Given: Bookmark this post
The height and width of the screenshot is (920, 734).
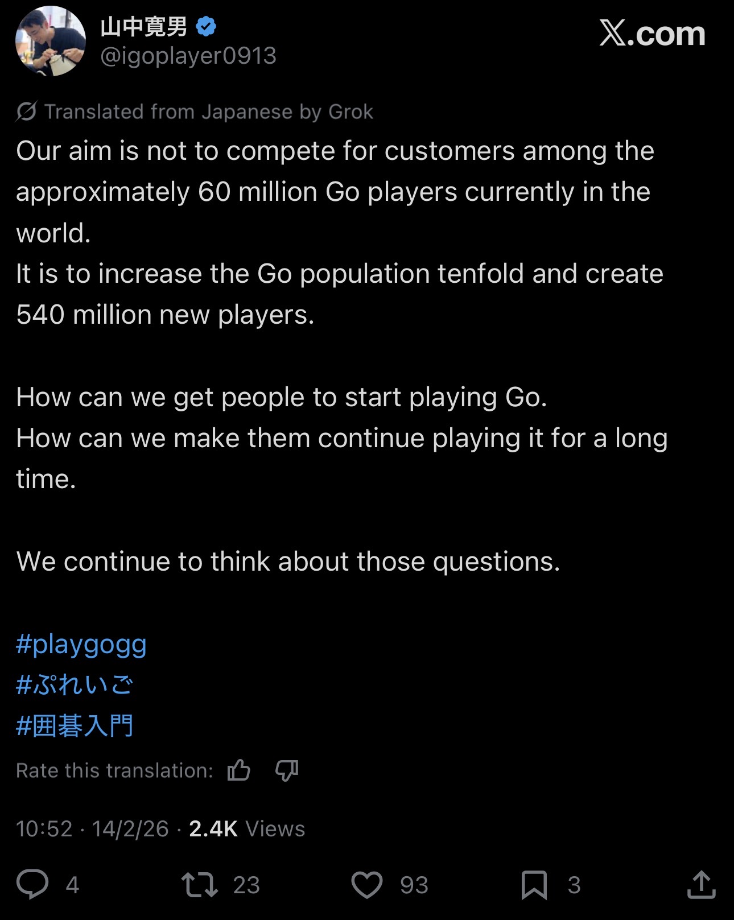Looking at the screenshot, I should pyautogui.click(x=534, y=885).
